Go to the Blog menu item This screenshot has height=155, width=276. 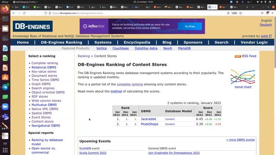click(x=167, y=42)
